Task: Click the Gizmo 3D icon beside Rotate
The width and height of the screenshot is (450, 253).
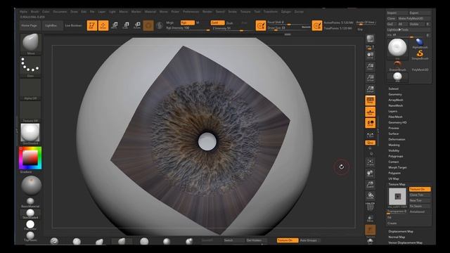Action: click(148, 25)
